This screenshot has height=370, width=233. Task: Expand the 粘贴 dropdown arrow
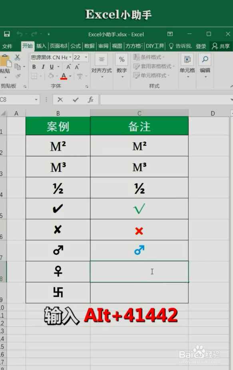[x=6, y=77]
